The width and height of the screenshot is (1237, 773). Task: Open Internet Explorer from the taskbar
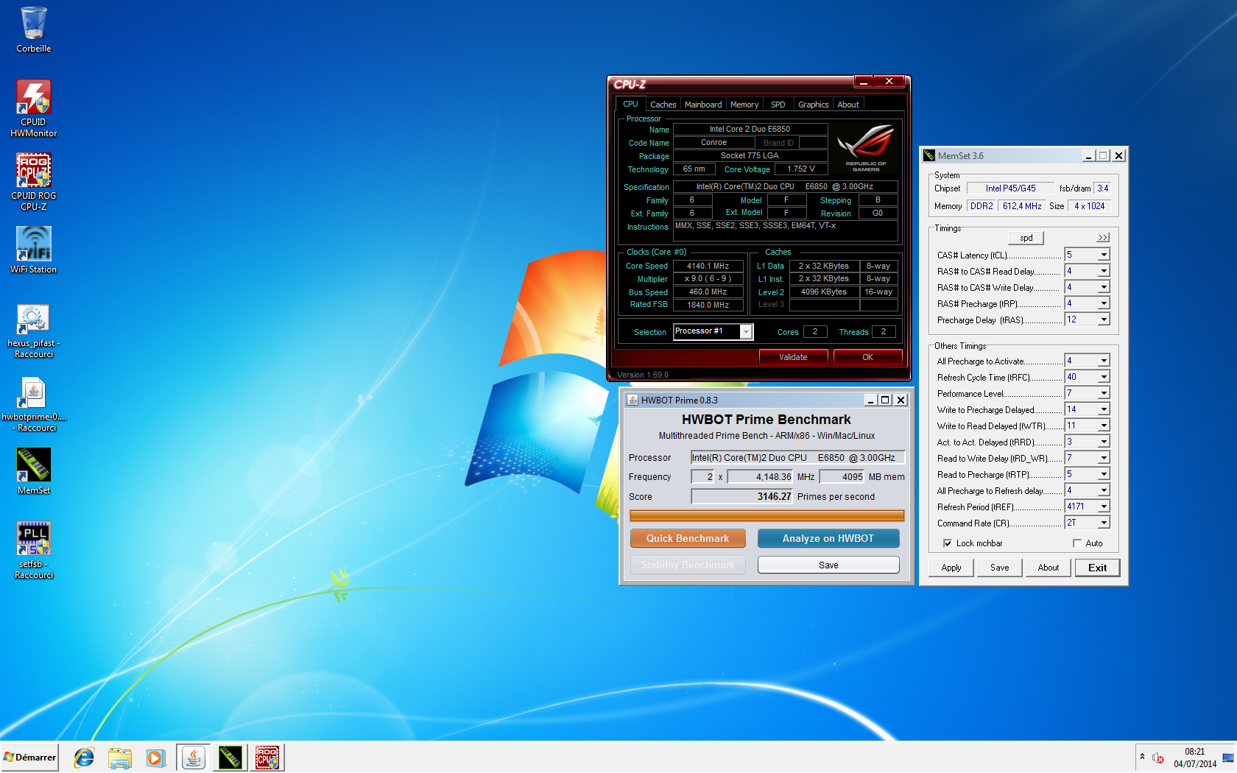84,758
